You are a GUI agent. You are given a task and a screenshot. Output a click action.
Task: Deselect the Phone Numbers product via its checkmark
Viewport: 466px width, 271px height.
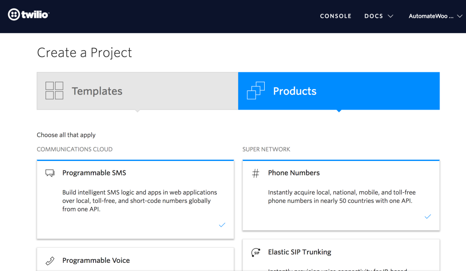tap(428, 216)
